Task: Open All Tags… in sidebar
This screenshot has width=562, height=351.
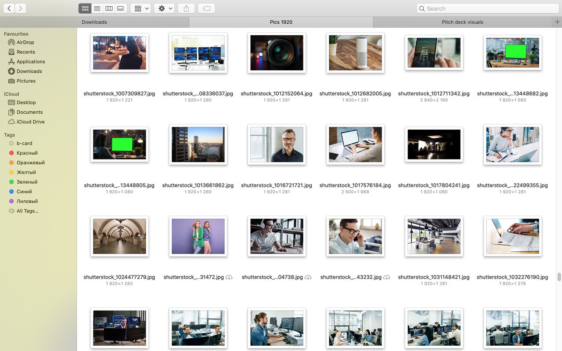Action: click(x=27, y=211)
